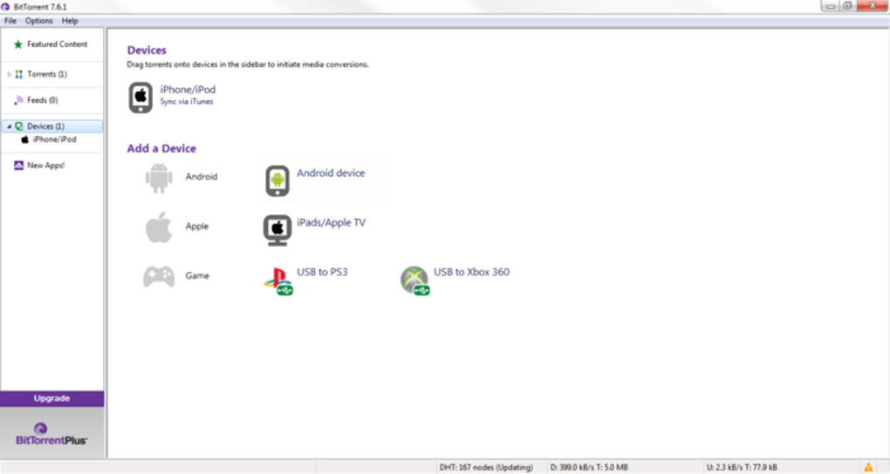
Task: Click the 'Game' category label
Action: tap(197, 275)
